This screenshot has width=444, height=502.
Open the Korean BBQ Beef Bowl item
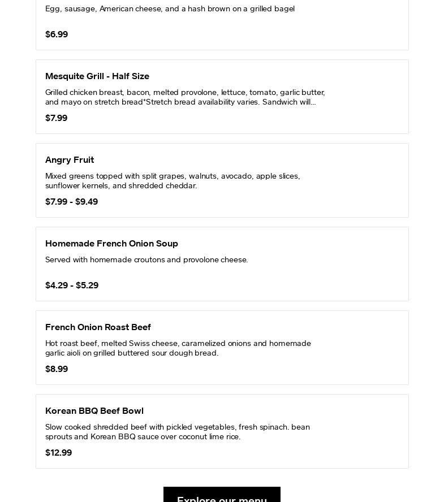coord(94,411)
